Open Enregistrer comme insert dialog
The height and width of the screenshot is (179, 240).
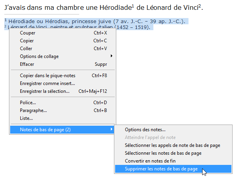tap(62, 83)
